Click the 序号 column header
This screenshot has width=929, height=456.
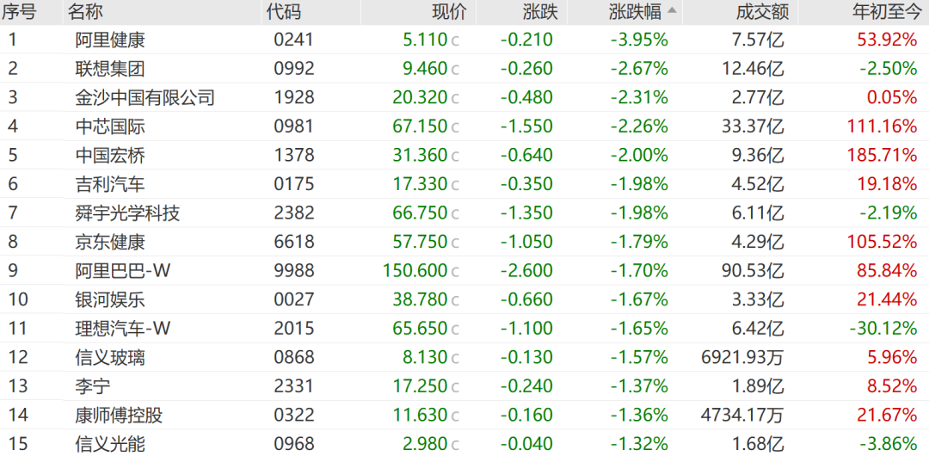(19, 11)
